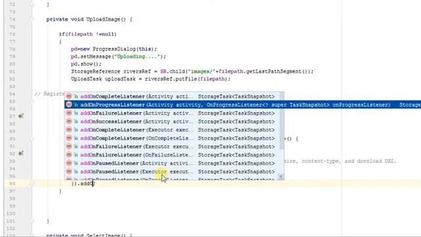Click line number 78 in the gutter
Image resolution: width=421 pixels, height=237 pixels.
pyautogui.click(x=12, y=49)
